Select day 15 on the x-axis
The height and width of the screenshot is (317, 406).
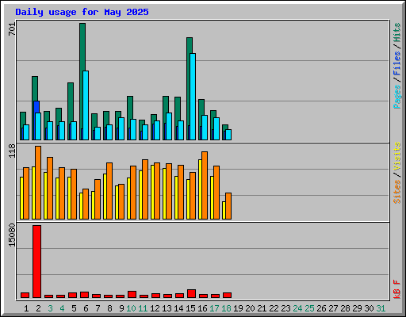(x=190, y=308)
